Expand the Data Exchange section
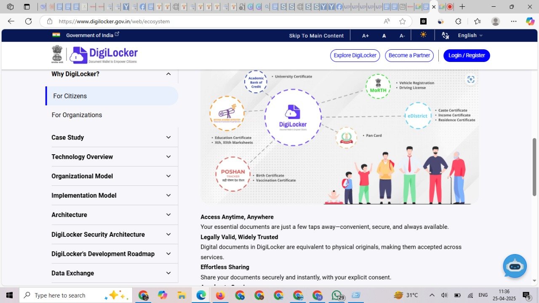Viewport: 539px width, 303px height. pos(112,273)
